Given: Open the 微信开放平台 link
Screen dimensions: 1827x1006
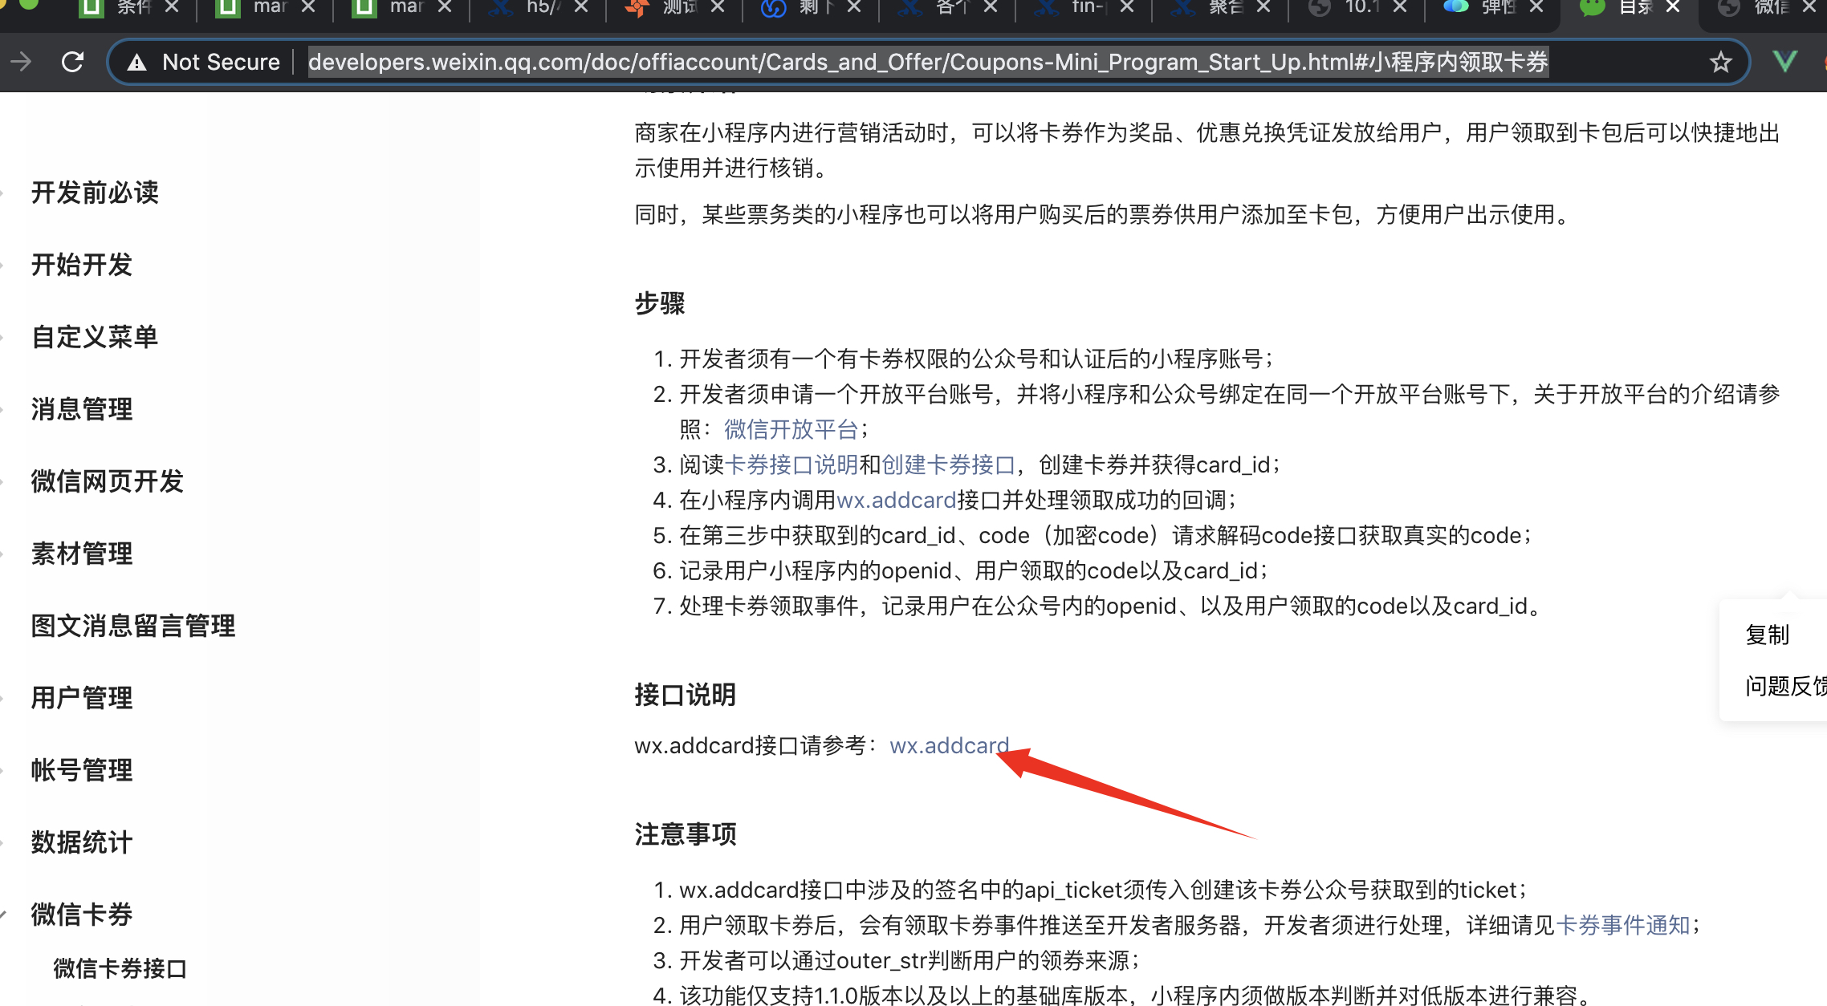Looking at the screenshot, I should (x=791, y=429).
